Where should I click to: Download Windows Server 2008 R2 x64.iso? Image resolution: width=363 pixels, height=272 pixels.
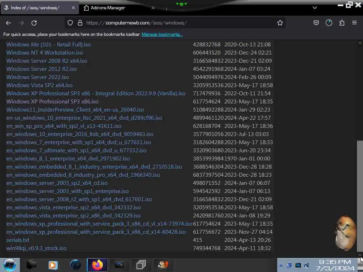click(x=47, y=61)
